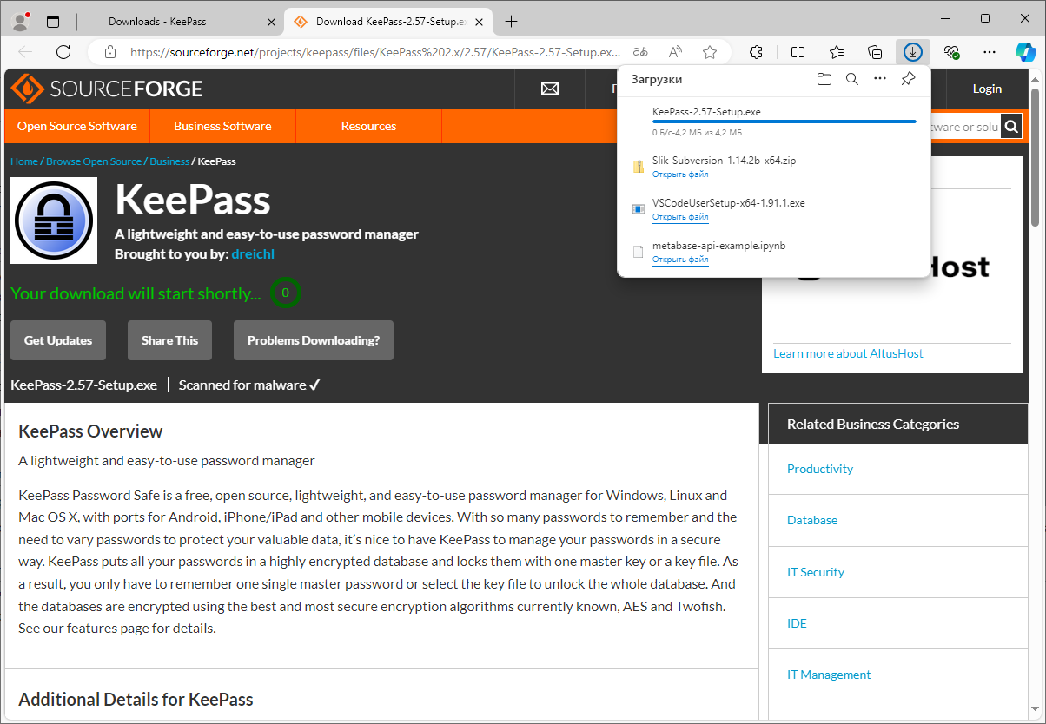Open file link under VSCodeUserSetup-x64-1.91.1.exe

680,217
